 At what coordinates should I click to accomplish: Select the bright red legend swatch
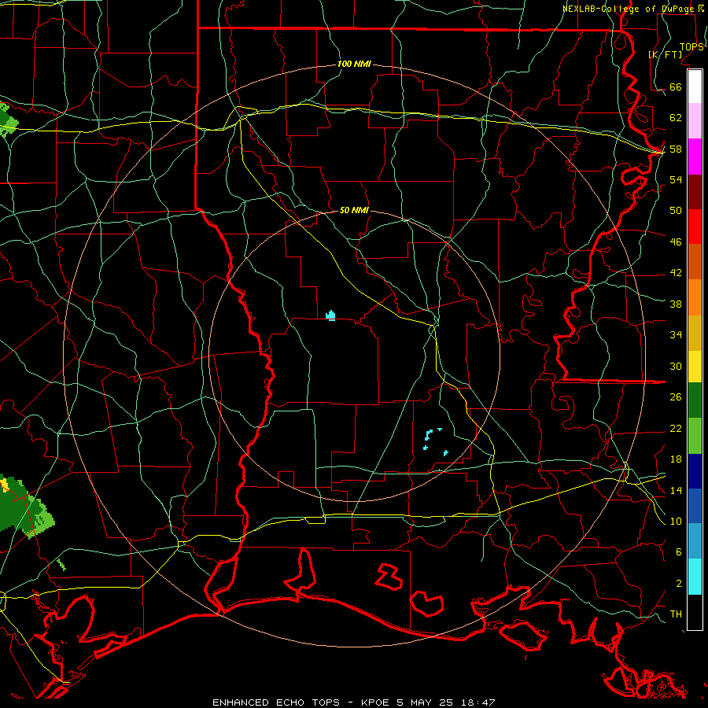pos(695,227)
